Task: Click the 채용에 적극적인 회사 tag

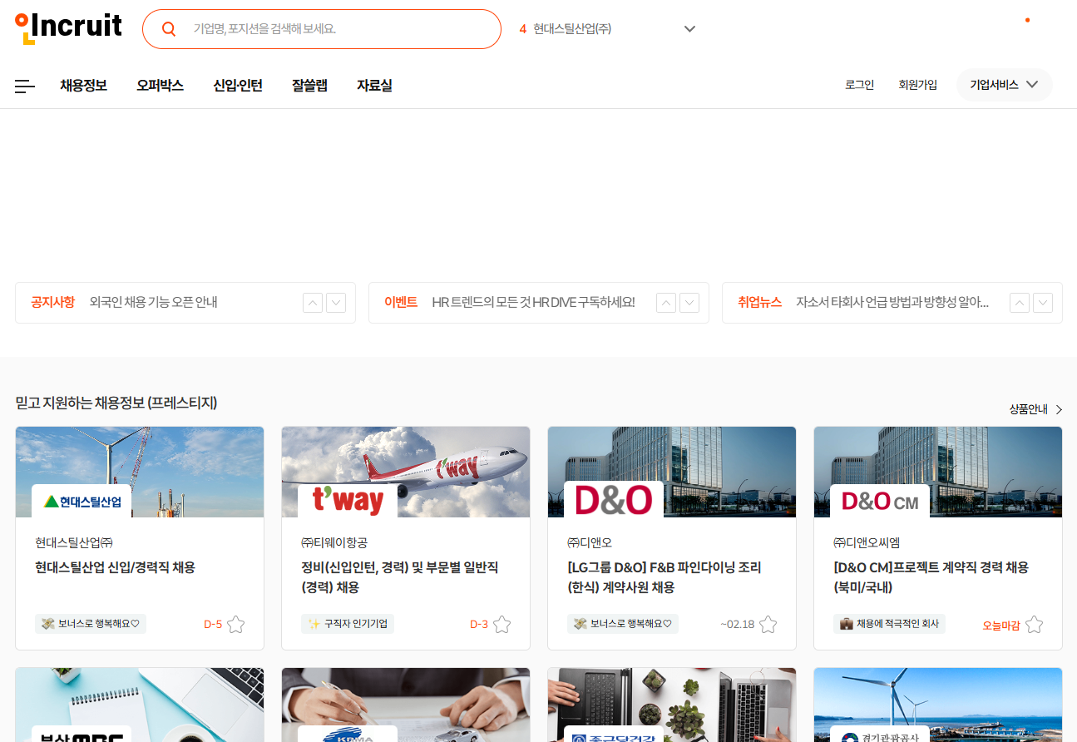Action: tap(889, 624)
